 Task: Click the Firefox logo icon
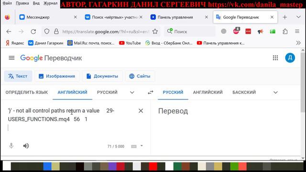point(8,17)
